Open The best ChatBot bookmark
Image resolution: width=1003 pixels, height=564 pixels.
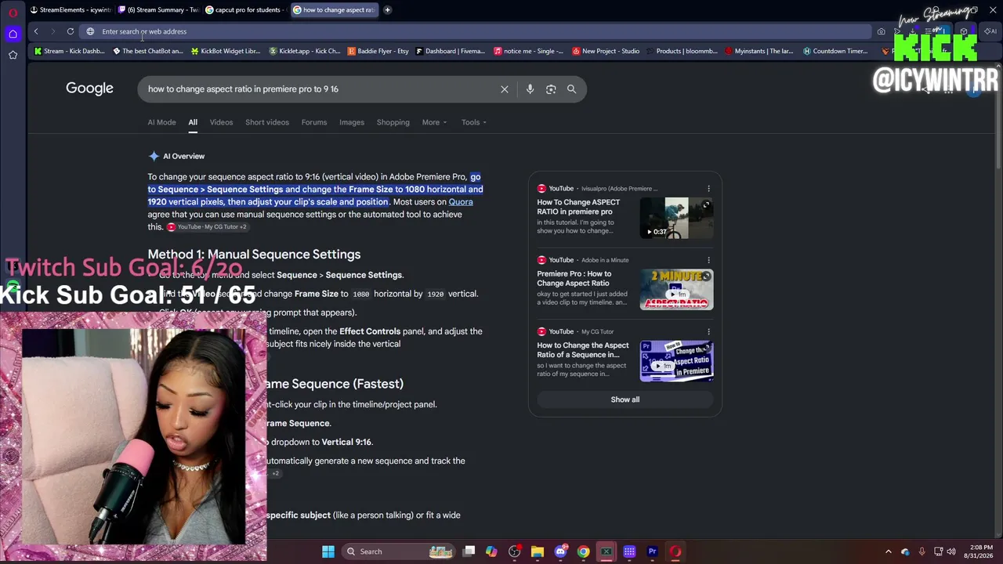pyautogui.click(x=148, y=52)
